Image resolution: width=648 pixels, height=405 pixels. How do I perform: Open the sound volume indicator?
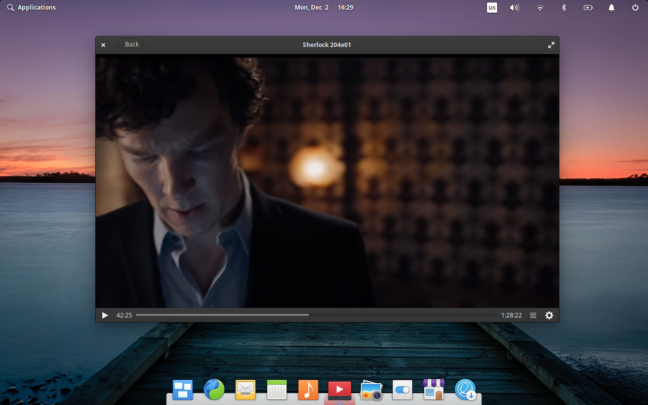[515, 8]
